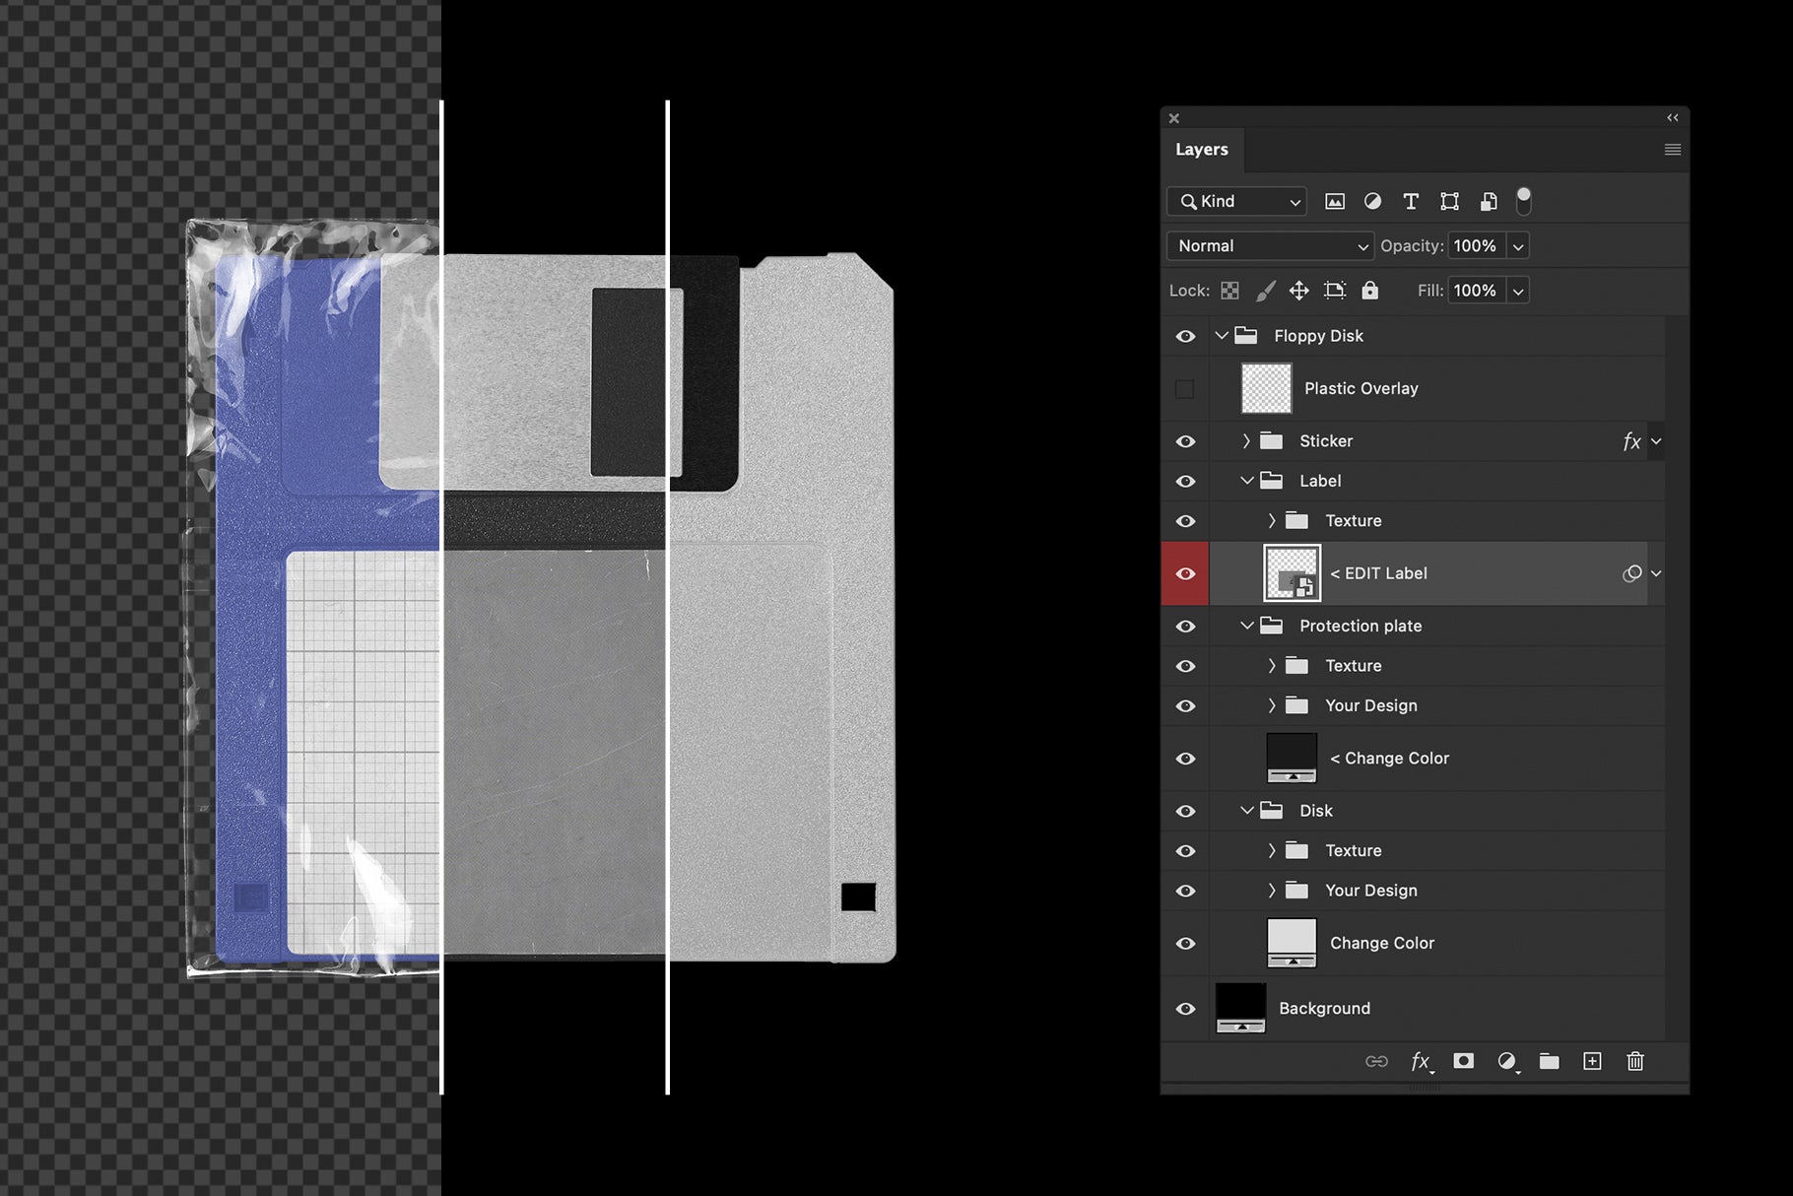
Task: Select the shape layers filter icon
Action: (1449, 201)
